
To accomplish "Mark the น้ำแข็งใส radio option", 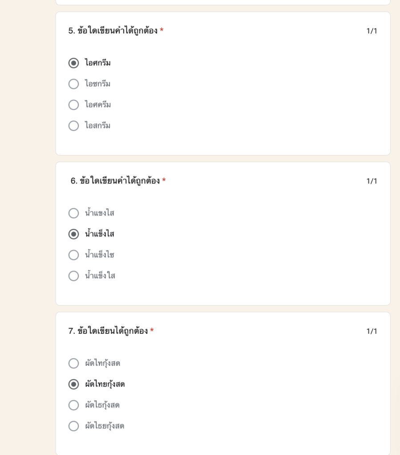I will 73,275.
